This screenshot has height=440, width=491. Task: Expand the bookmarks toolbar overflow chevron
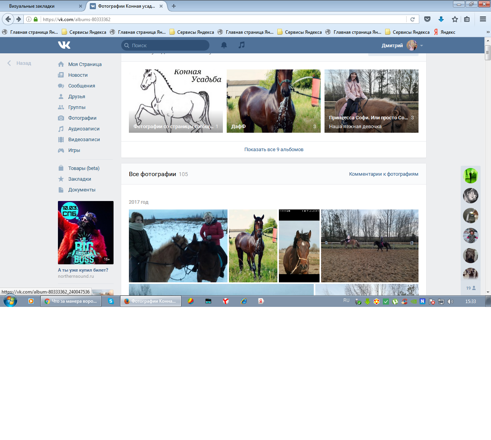click(488, 32)
